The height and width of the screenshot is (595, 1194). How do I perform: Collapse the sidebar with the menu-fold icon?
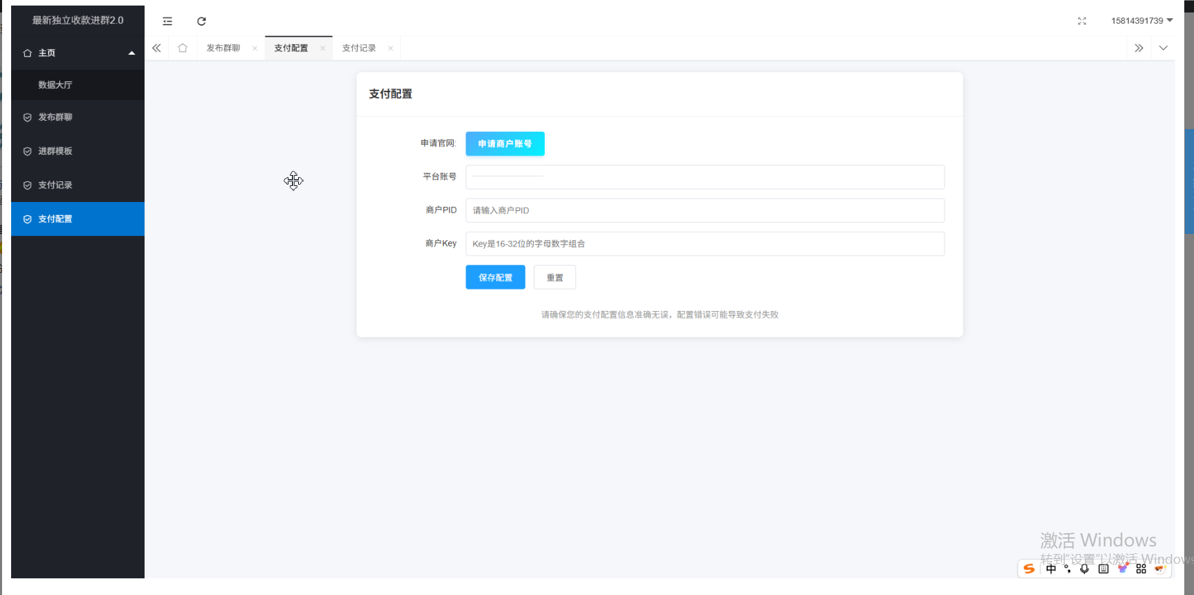pyautogui.click(x=167, y=21)
